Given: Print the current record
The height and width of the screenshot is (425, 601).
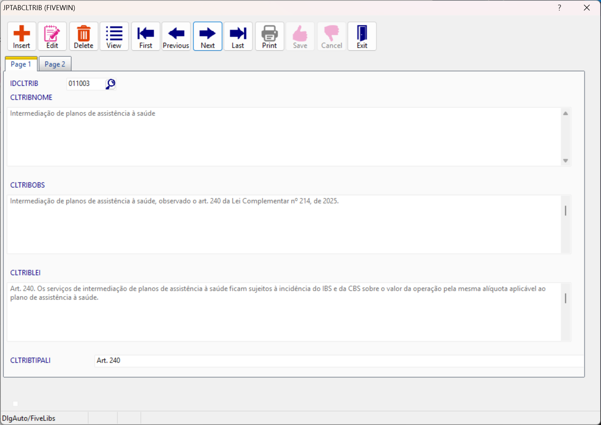Looking at the screenshot, I should [x=269, y=36].
